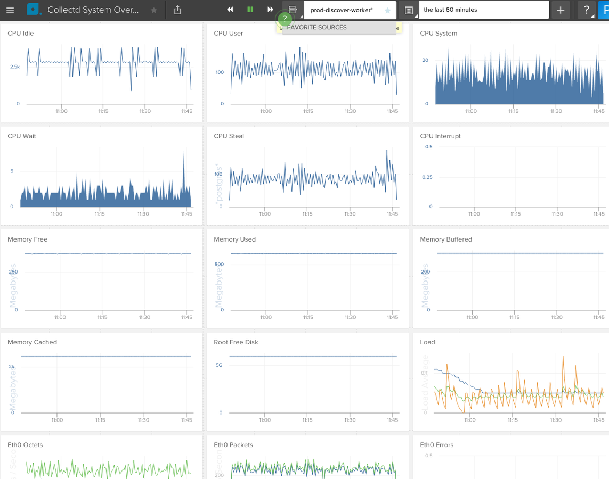Image resolution: width=609 pixels, height=479 pixels.
Task: Click the Eth0 Packets chart title
Action: (x=233, y=445)
